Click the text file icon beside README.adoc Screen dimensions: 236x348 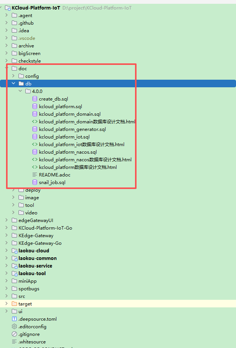tap(35, 175)
